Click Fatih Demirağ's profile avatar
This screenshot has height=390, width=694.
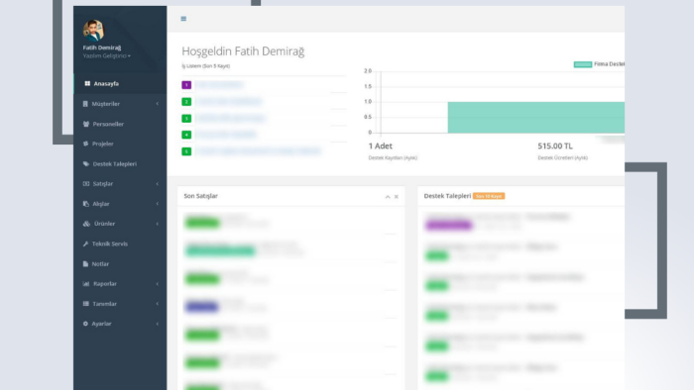click(x=93, y=30)
